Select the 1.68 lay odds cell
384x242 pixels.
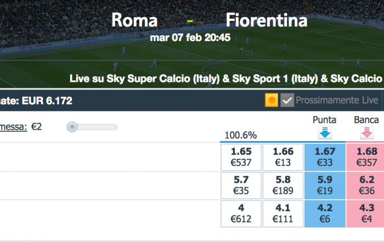coord(365,157)
